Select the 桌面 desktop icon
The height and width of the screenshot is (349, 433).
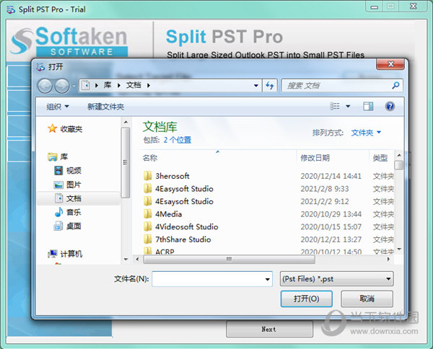[58, 226]
